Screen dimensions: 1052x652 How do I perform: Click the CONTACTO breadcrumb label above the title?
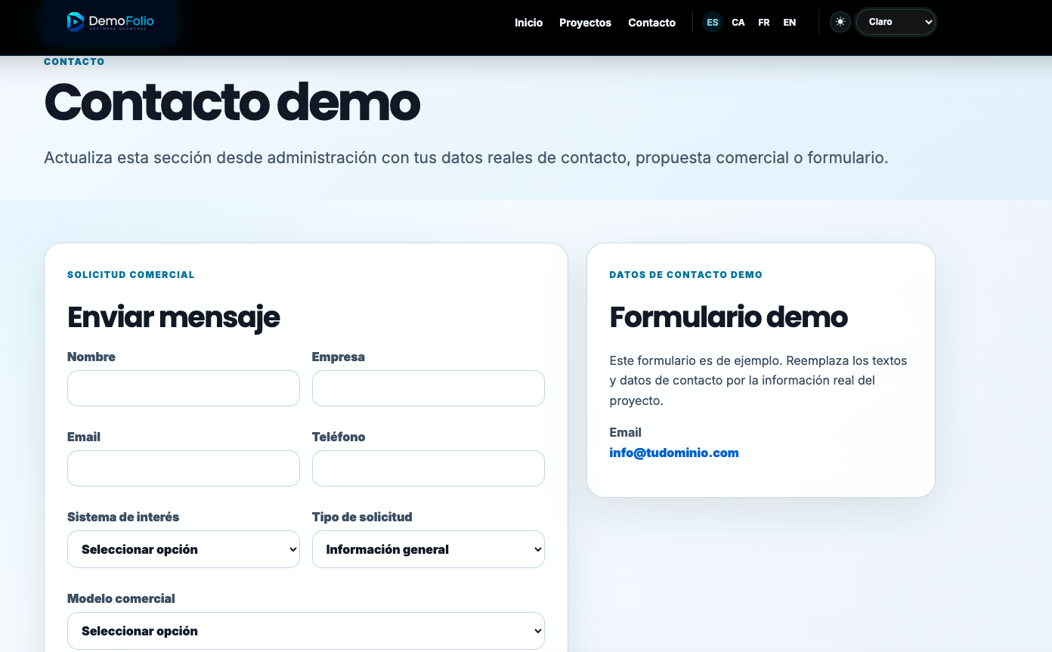coord(74,62)
